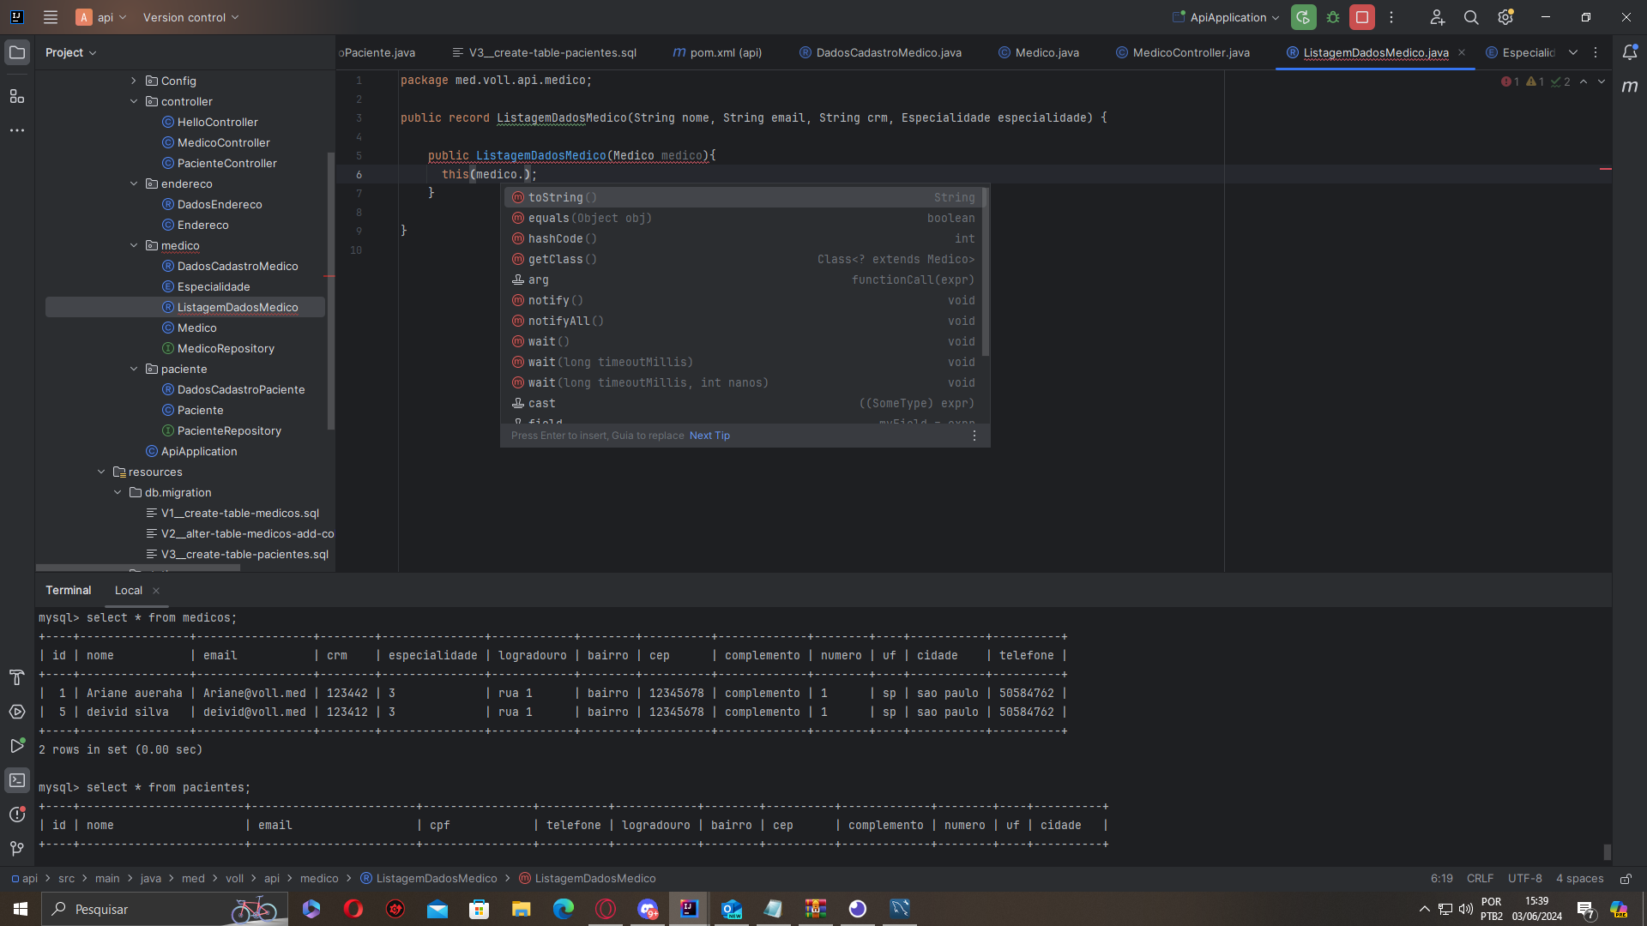Stop the running ApiApplication
The image size is (1647, 926).
(x=1362, y=17)
